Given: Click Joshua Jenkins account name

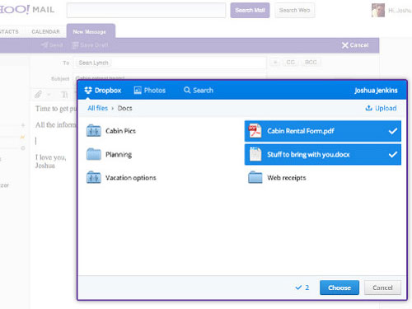Looking at the screenshot, I should [376, 91].
